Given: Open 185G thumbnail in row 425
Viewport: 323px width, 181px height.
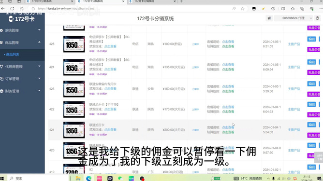Looking at the screenshot, I should (74, 44).
